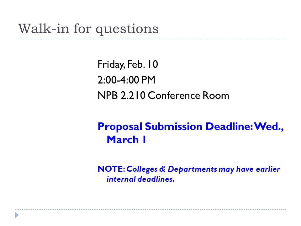Click the triangle arrow icon at slide bottom

coord(17,215)
